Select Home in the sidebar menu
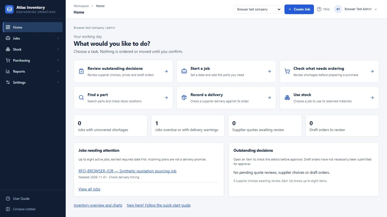This screenshot has height=217, width=387. pos(33,27)
